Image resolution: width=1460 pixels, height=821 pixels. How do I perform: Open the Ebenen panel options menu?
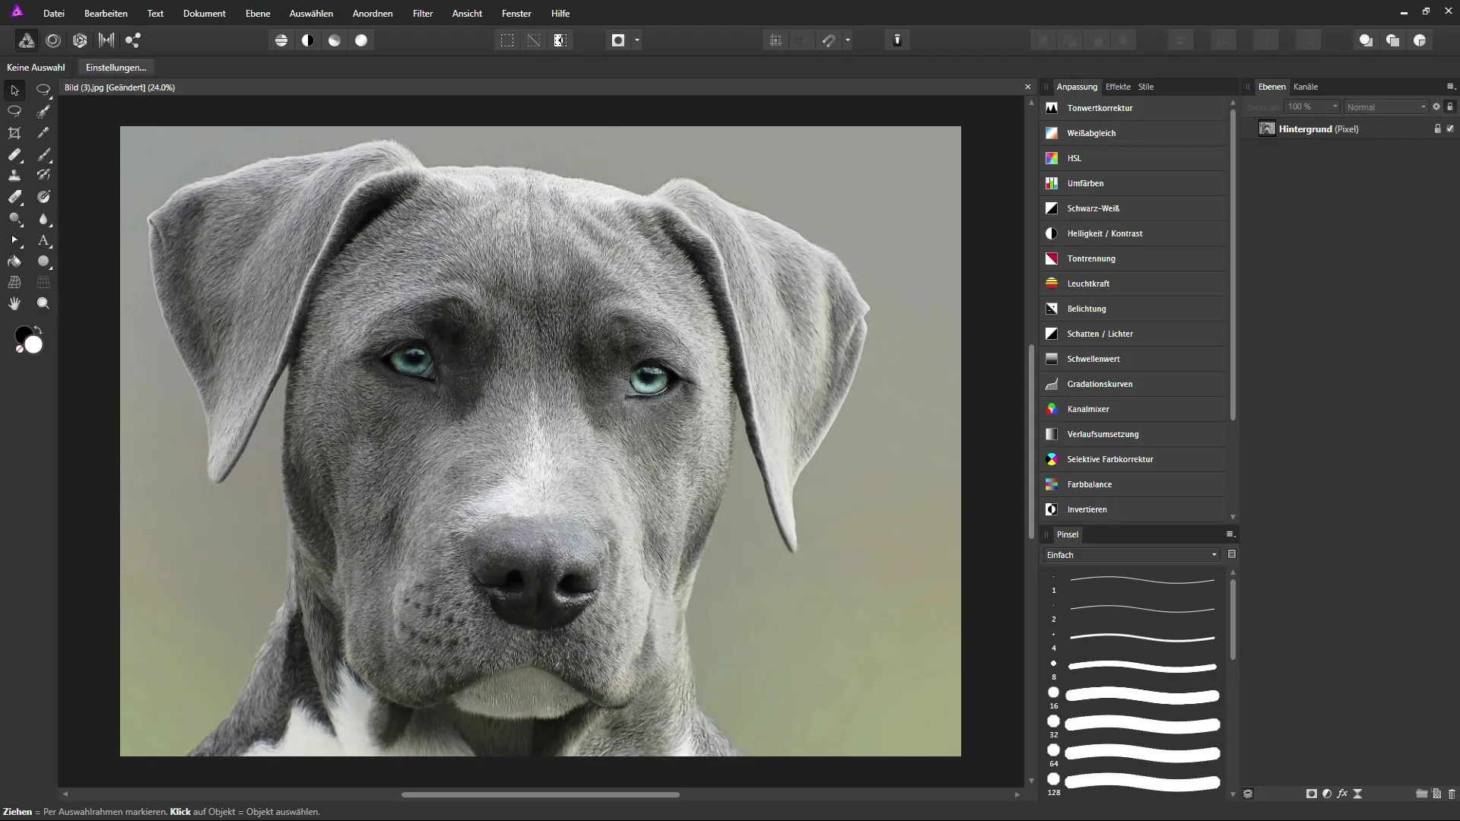[x=1450, y=87]
